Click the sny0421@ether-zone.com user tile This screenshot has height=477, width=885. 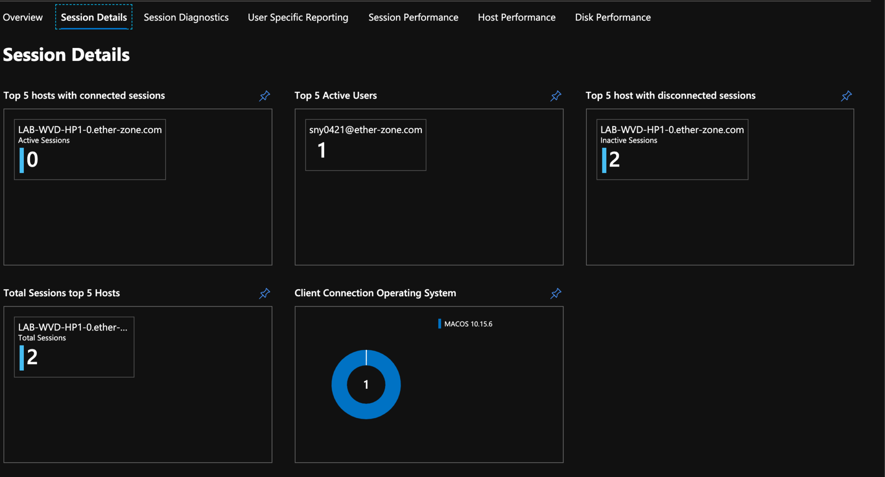pos(366,145)
